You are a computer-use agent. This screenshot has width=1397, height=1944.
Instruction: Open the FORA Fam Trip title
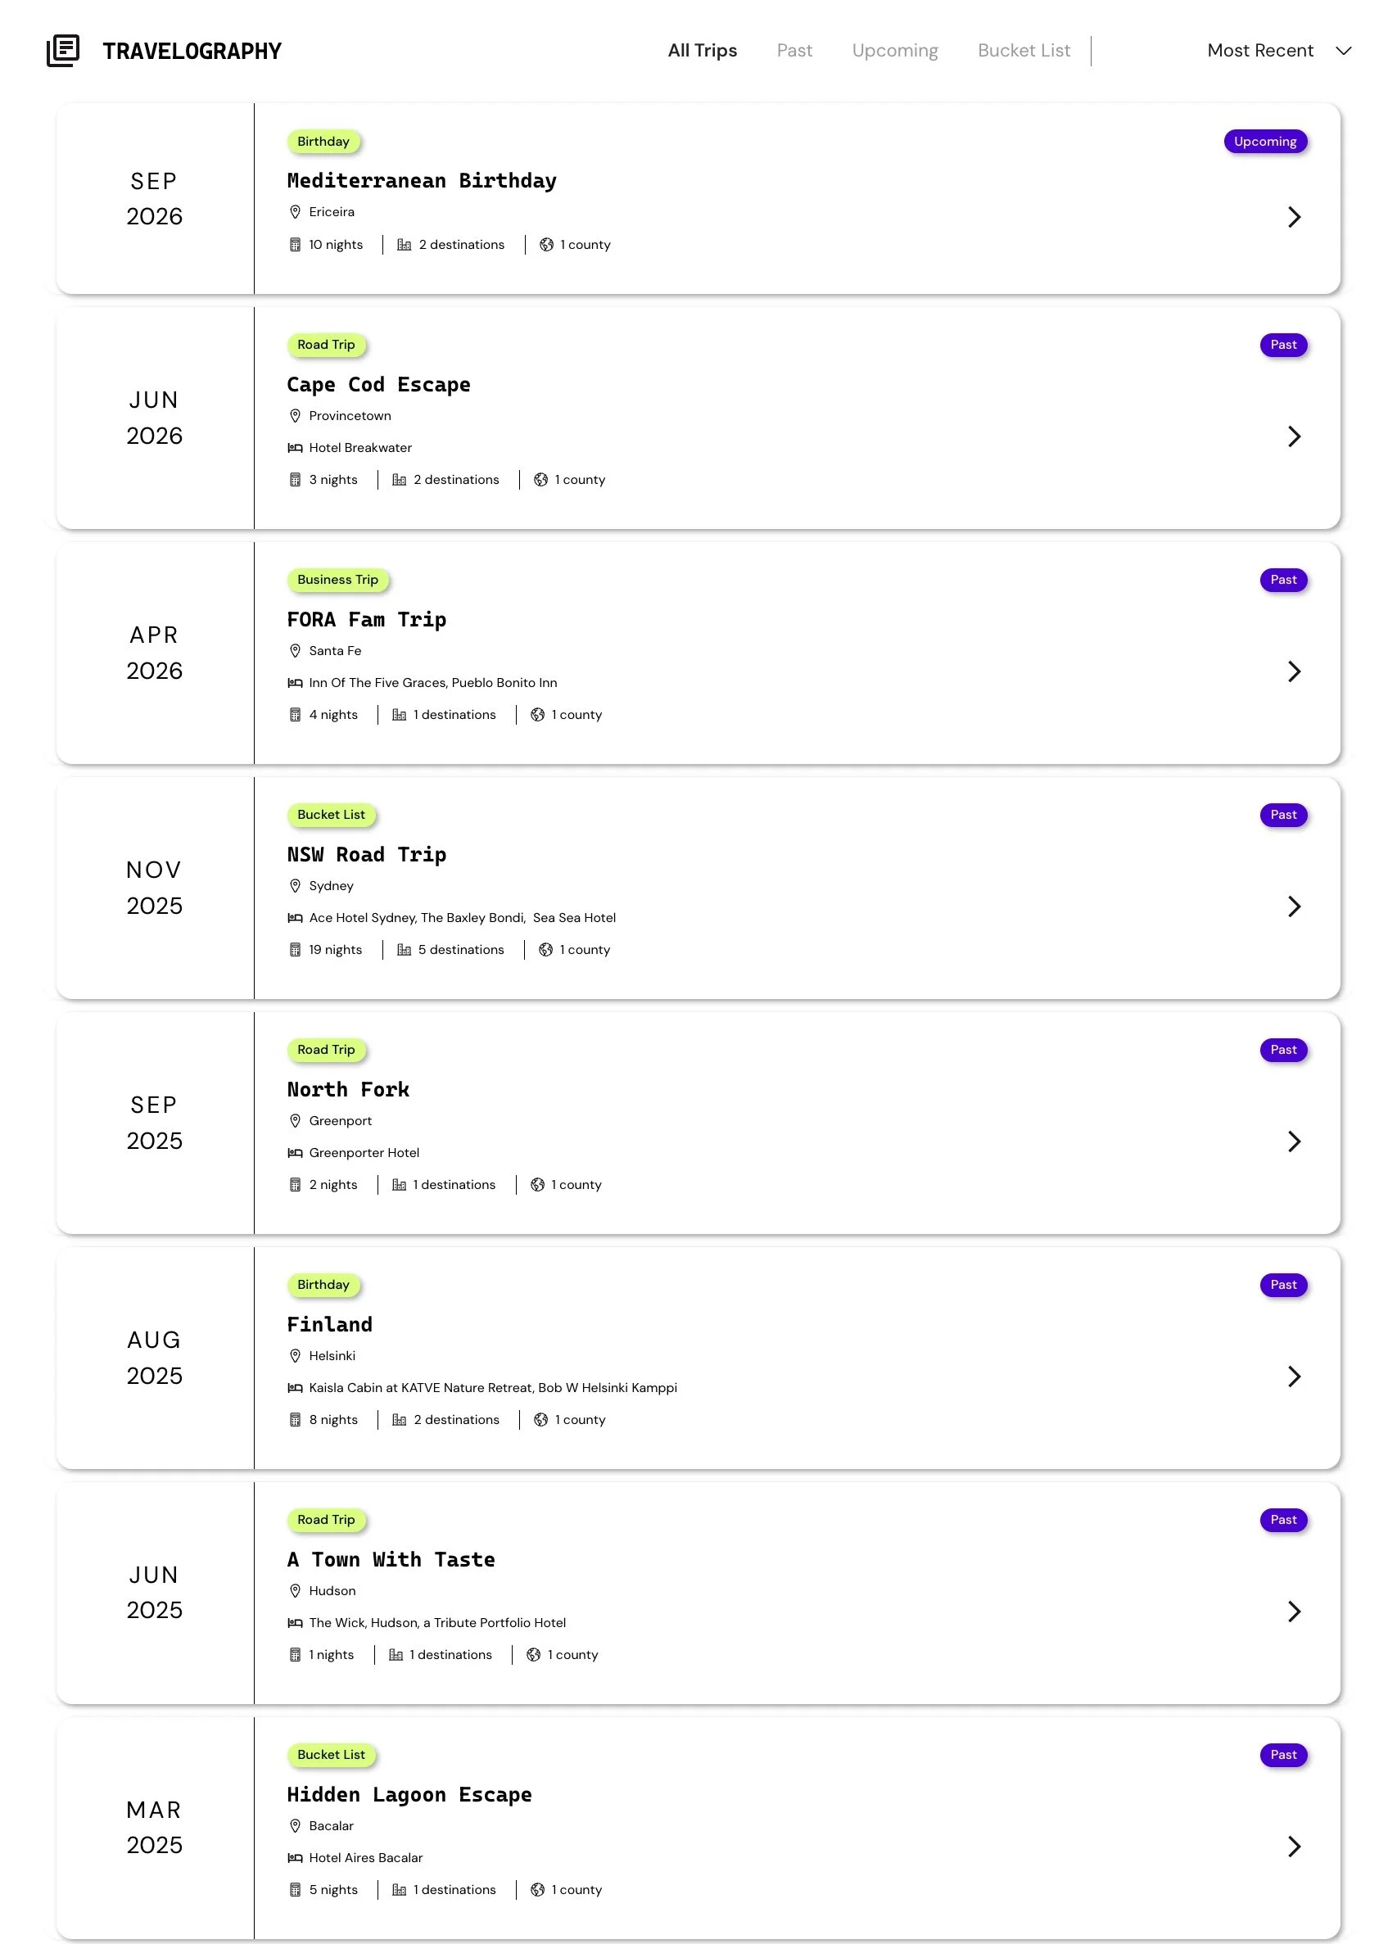point(367,620)
